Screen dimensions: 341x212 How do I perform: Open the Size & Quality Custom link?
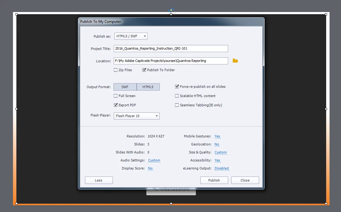tap(220, 153)
